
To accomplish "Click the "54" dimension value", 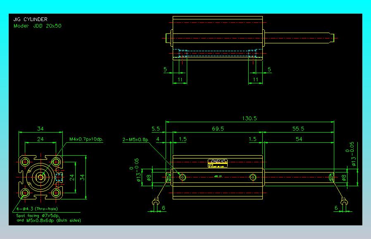I will click(299, 139).
